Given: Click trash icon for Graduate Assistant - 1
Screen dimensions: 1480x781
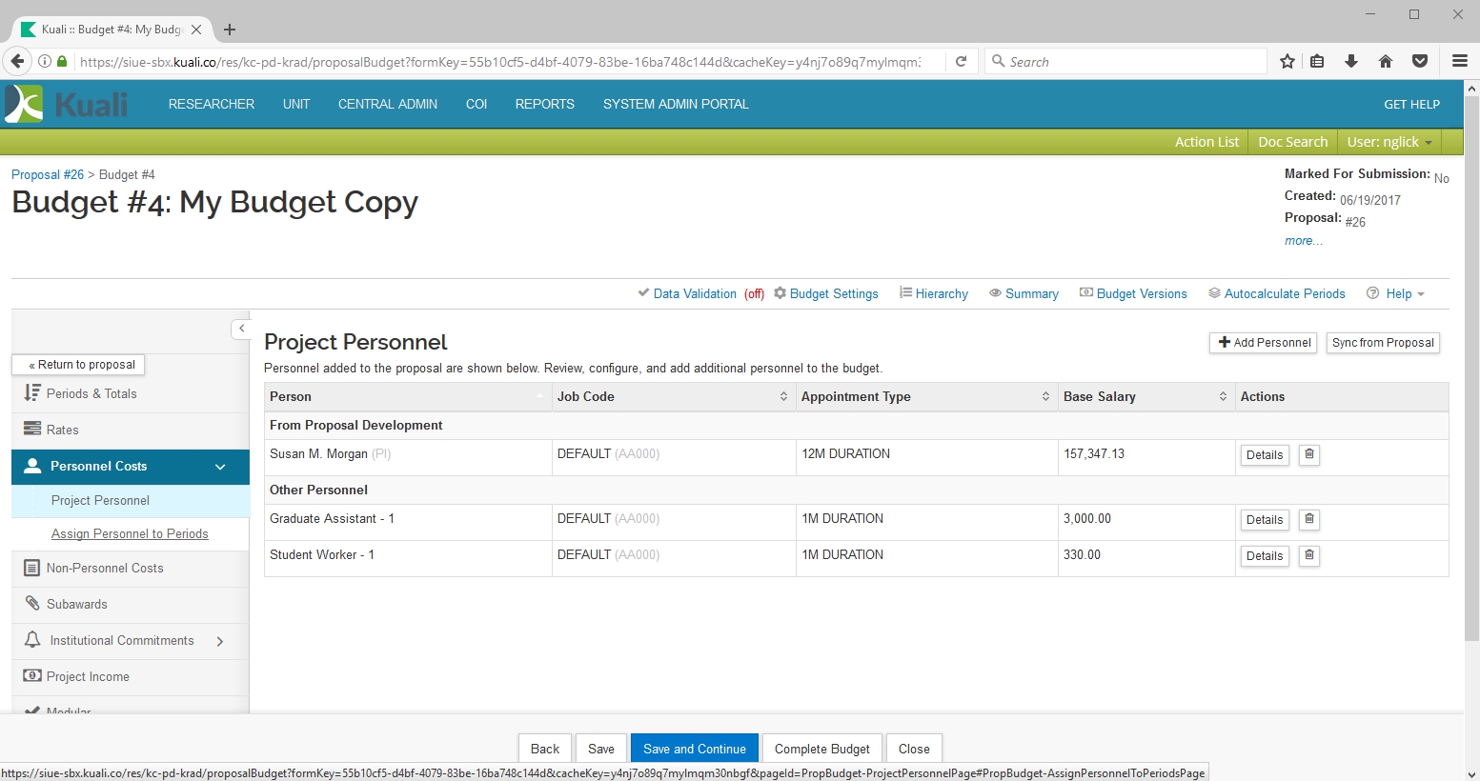Looking at the screenshot, I should click(x=1309, y=519).
